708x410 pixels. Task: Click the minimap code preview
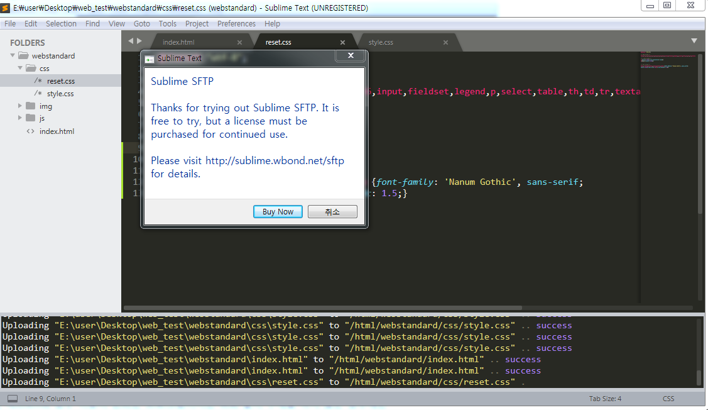pyautogui.click(x=668, y=61)
